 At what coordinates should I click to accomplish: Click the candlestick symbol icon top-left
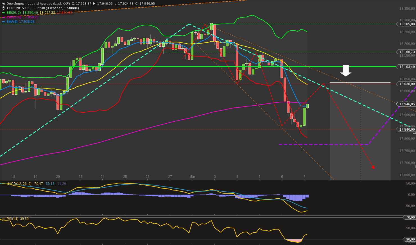click(3, 3)
